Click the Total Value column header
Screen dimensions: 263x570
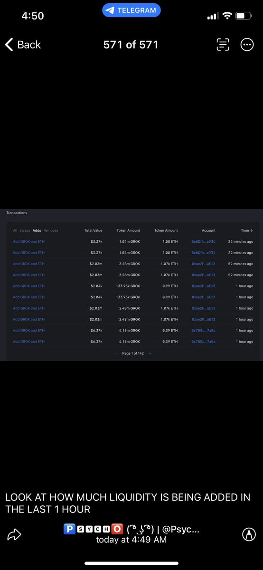pyautogui.click(x=93, y=230)
